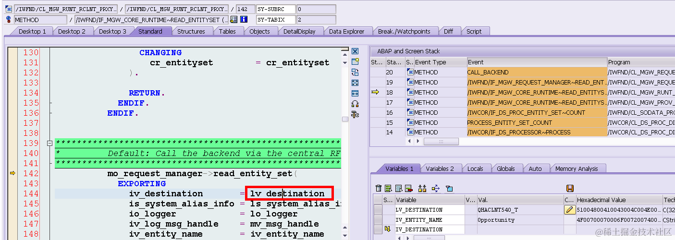Switch to Globals tab
The height and width of the screenshot is (240, 675).
[x=505, y=168]
